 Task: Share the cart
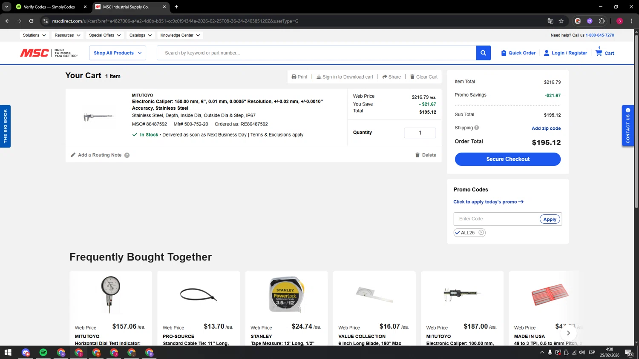point(391,77)
